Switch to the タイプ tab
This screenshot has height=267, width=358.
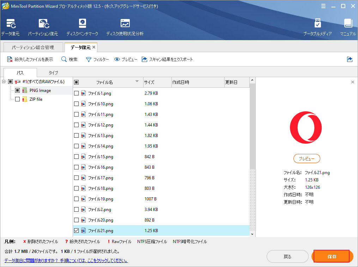[53, 73]
